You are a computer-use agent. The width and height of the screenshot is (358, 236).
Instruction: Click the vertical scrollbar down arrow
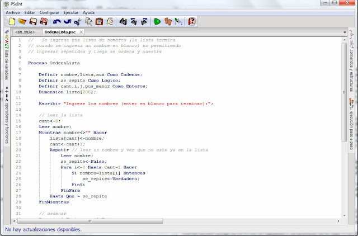[345, 215]
